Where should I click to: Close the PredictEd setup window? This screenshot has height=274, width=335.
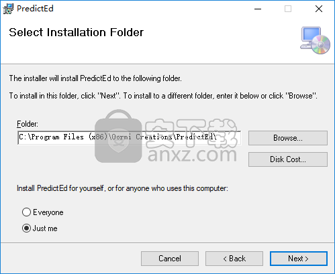[x=319, y=9]
